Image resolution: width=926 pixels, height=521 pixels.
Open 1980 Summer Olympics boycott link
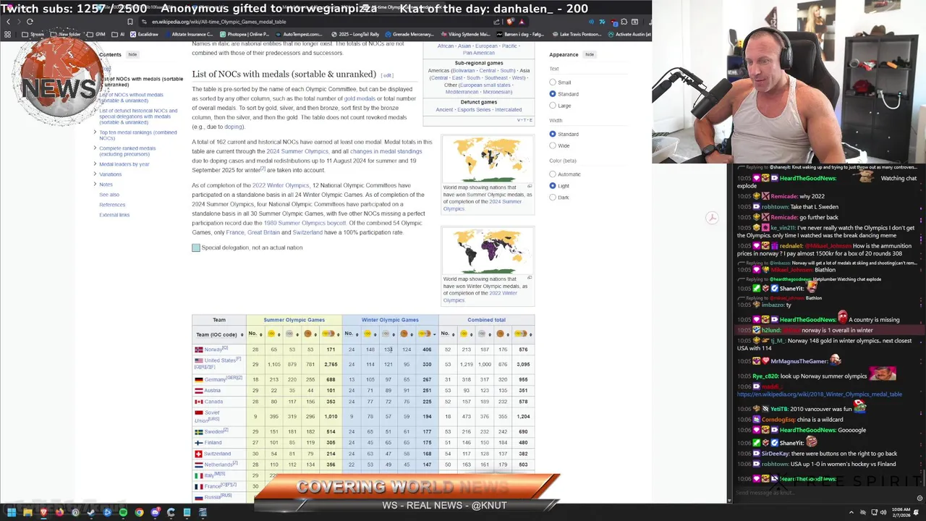click(x=305, y=223)
